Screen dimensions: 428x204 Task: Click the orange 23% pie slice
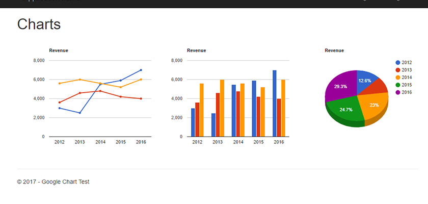[x=373, y=104]
